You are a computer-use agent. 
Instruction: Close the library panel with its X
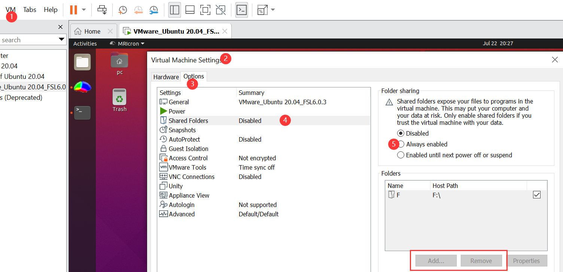[61, 27]
